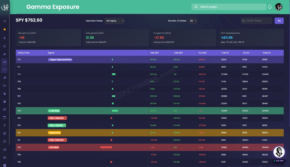The image size is (290, 167).
Task: Select strike price 767 in the table
Action: [x=19, y=96]
